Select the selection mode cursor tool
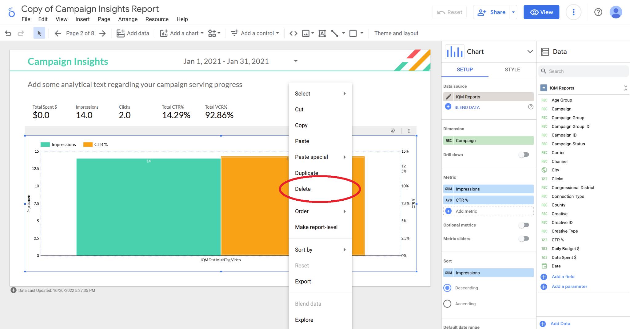The height and width of the screenshot is (329, 630). (x=39, y=33)
